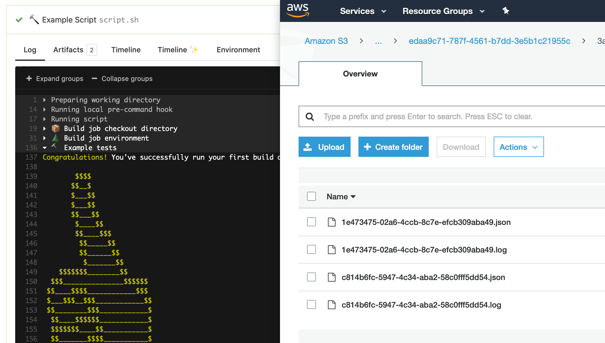Click the pushpin icon in the AWS toolbar
Image resolution: width=605 pixels, height=343 pixels.
pos(505,11)
